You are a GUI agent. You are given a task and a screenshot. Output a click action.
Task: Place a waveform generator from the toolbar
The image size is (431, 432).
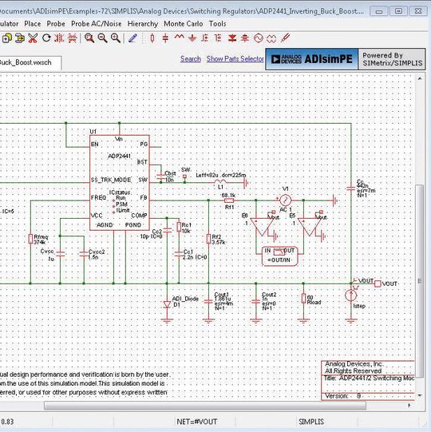point(271,38)
